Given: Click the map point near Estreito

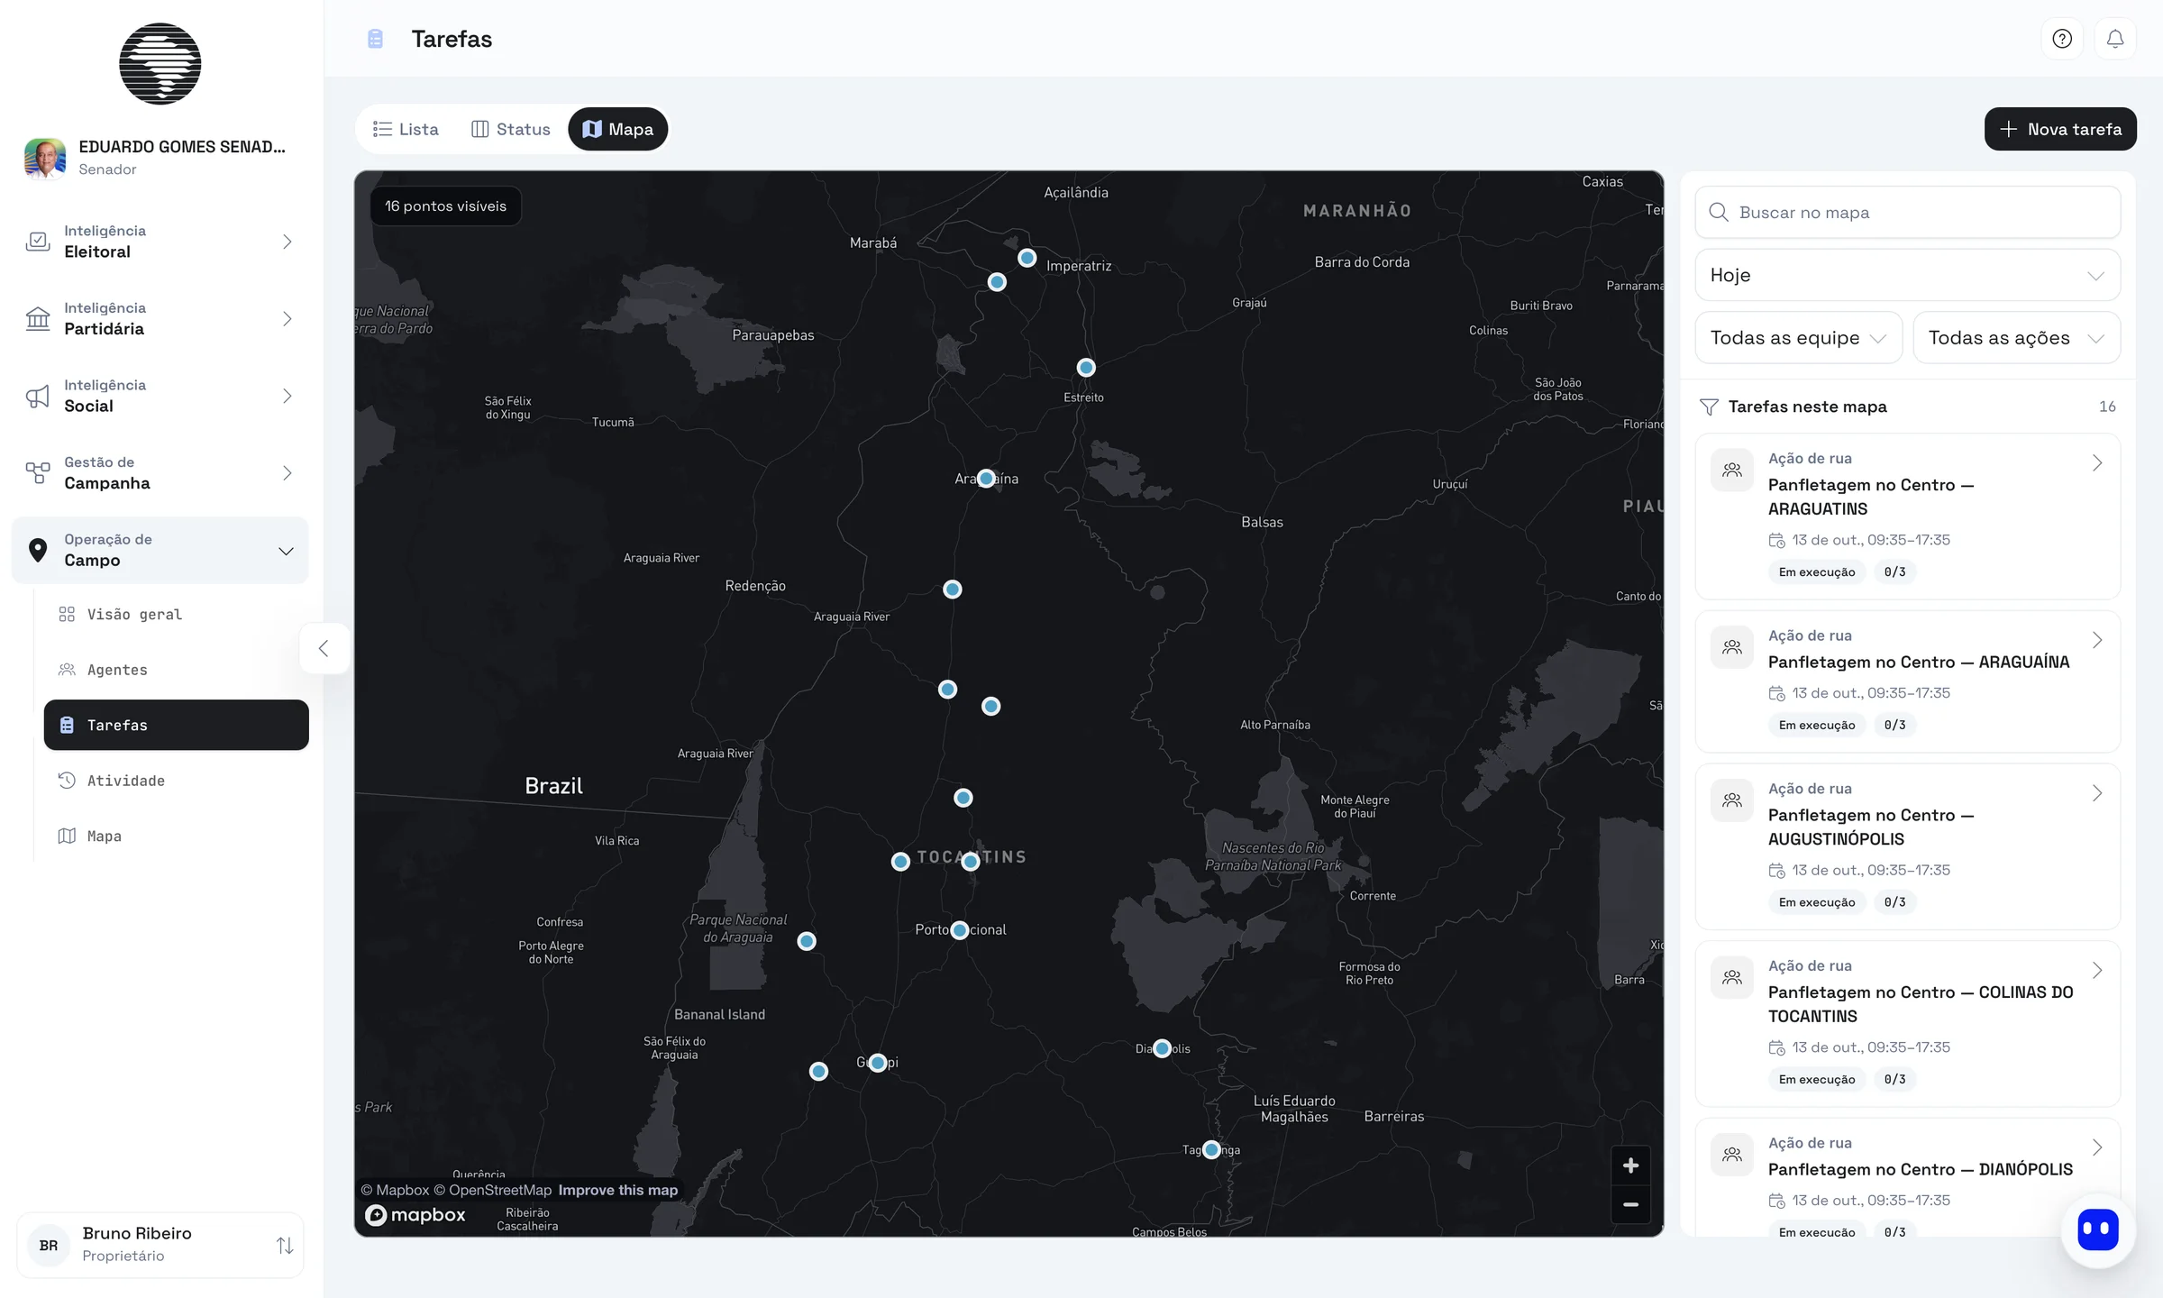Looking at the screenshot, I should (1086, 368).
